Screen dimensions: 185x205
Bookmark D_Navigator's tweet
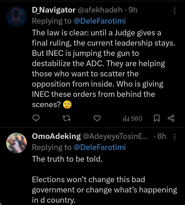point(157,118)
